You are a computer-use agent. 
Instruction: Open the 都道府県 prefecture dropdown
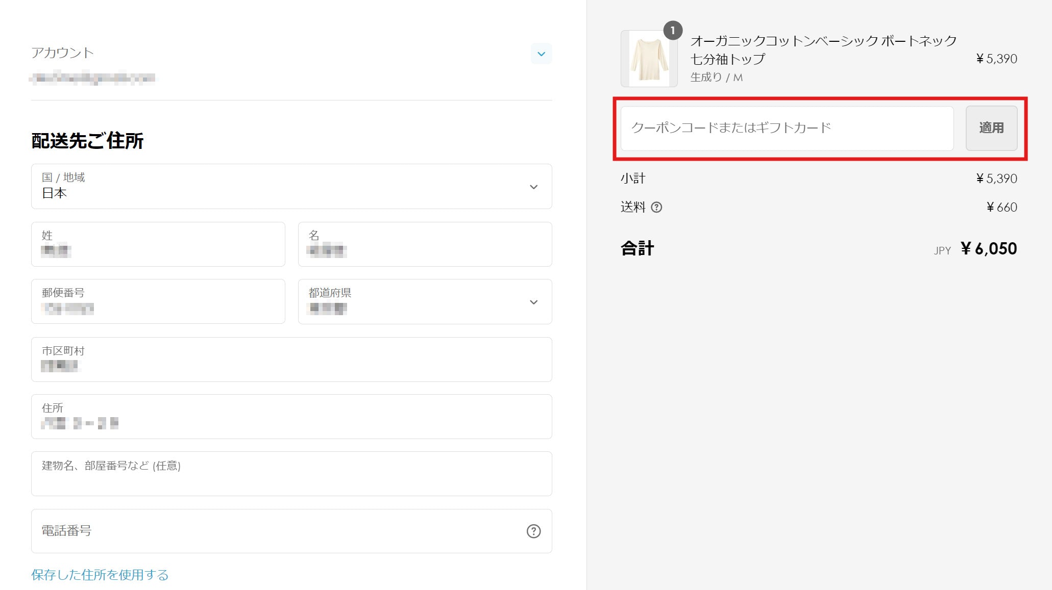pos(425,302)
